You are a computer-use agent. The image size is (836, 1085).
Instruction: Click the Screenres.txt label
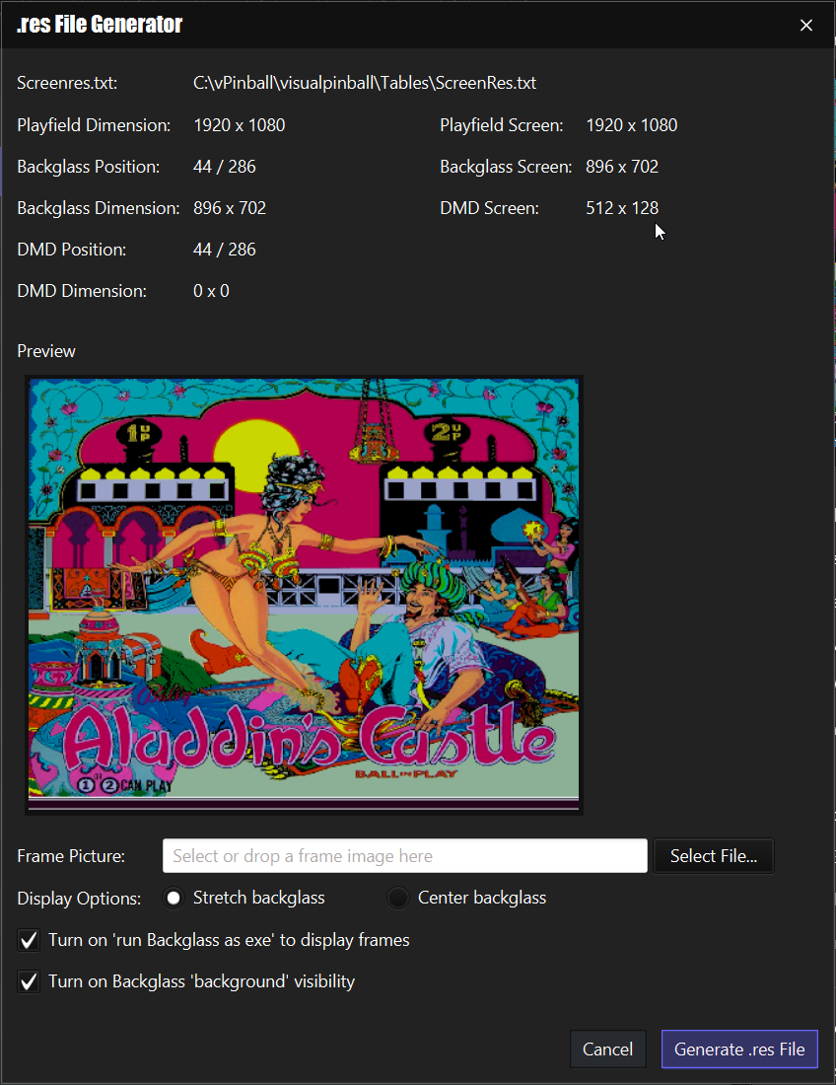pos(67,83)
